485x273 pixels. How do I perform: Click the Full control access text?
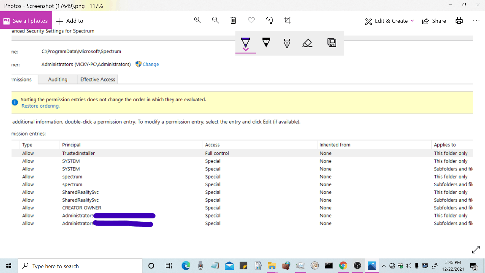coord(217,153)
